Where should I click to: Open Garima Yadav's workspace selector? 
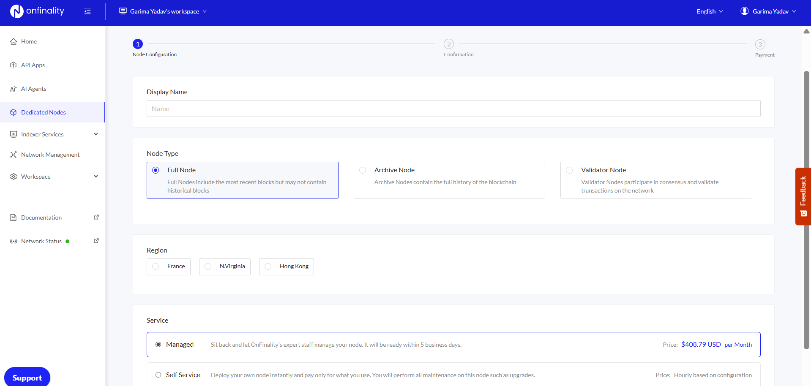(163, 11)
